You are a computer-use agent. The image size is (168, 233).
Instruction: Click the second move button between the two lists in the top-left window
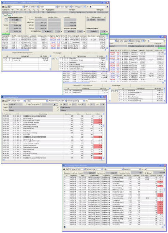pos(57,58)
